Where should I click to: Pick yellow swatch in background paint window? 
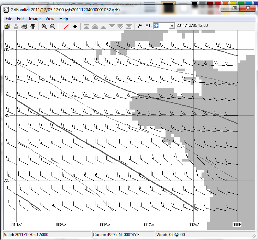pyautogui.click(x=233, y=3)
